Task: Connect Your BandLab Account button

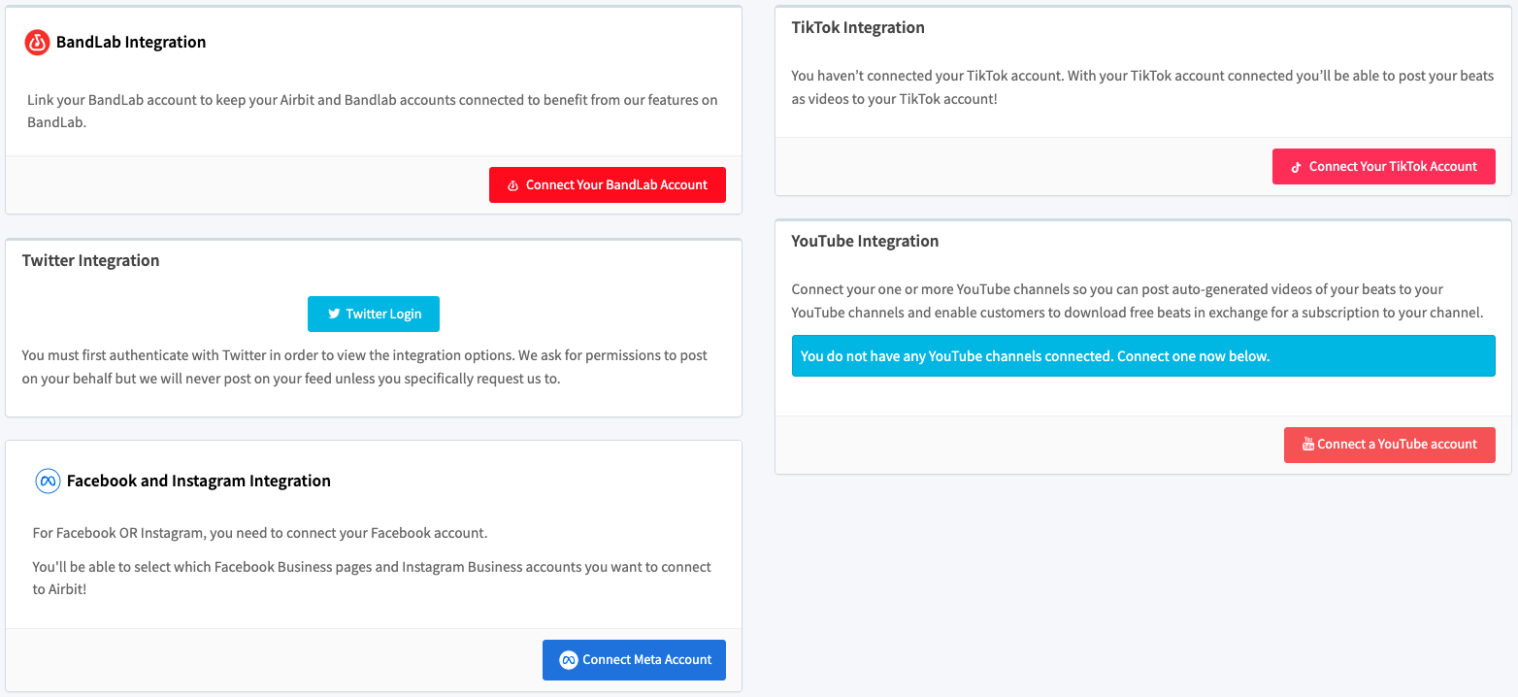Action: [608, 185]
